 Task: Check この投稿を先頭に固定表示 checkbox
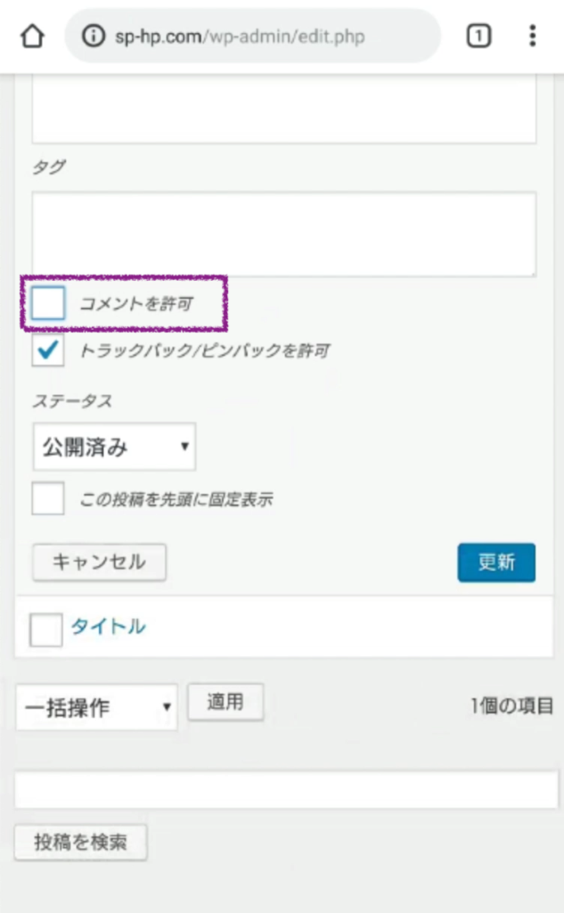coord(48,499)
